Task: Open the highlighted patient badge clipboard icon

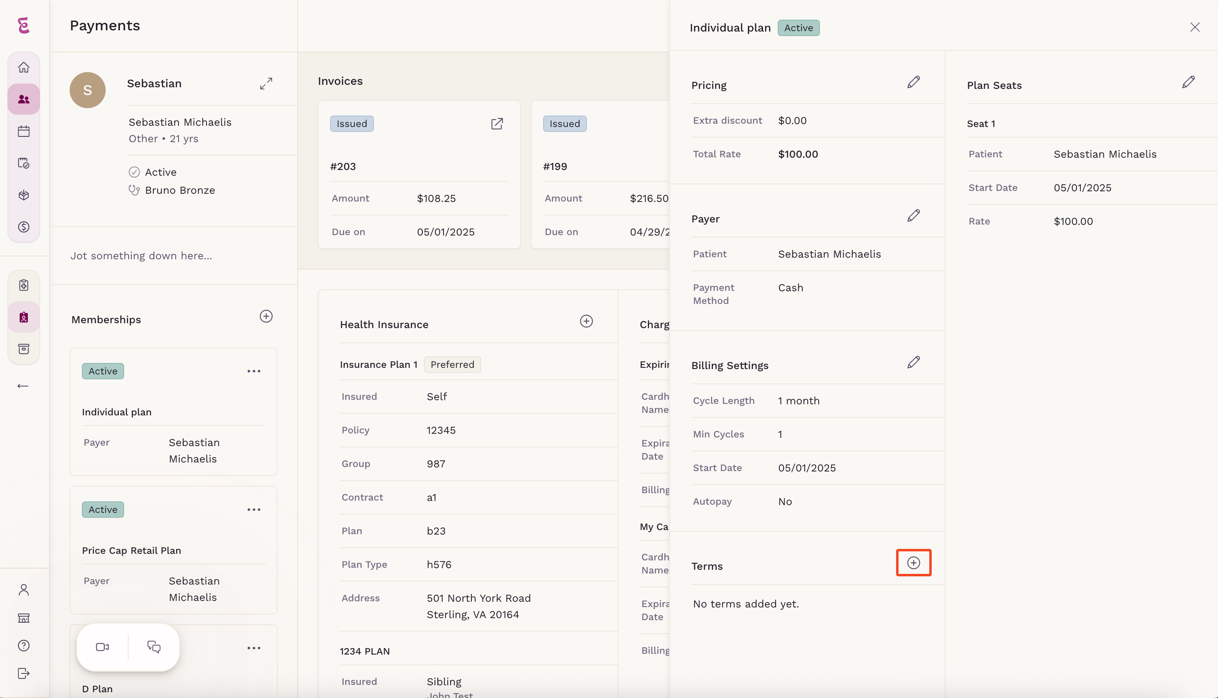Action: pos(23,317)
